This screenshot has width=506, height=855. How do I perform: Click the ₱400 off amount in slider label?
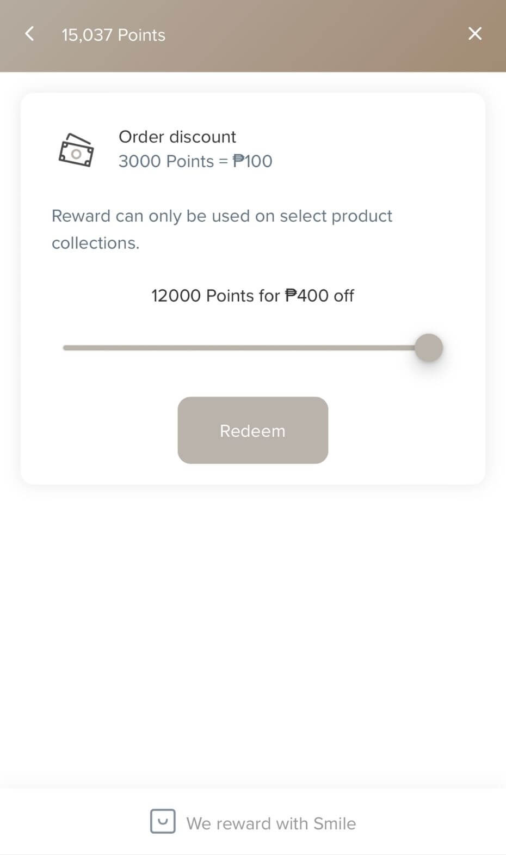click(x=319, y=296)
